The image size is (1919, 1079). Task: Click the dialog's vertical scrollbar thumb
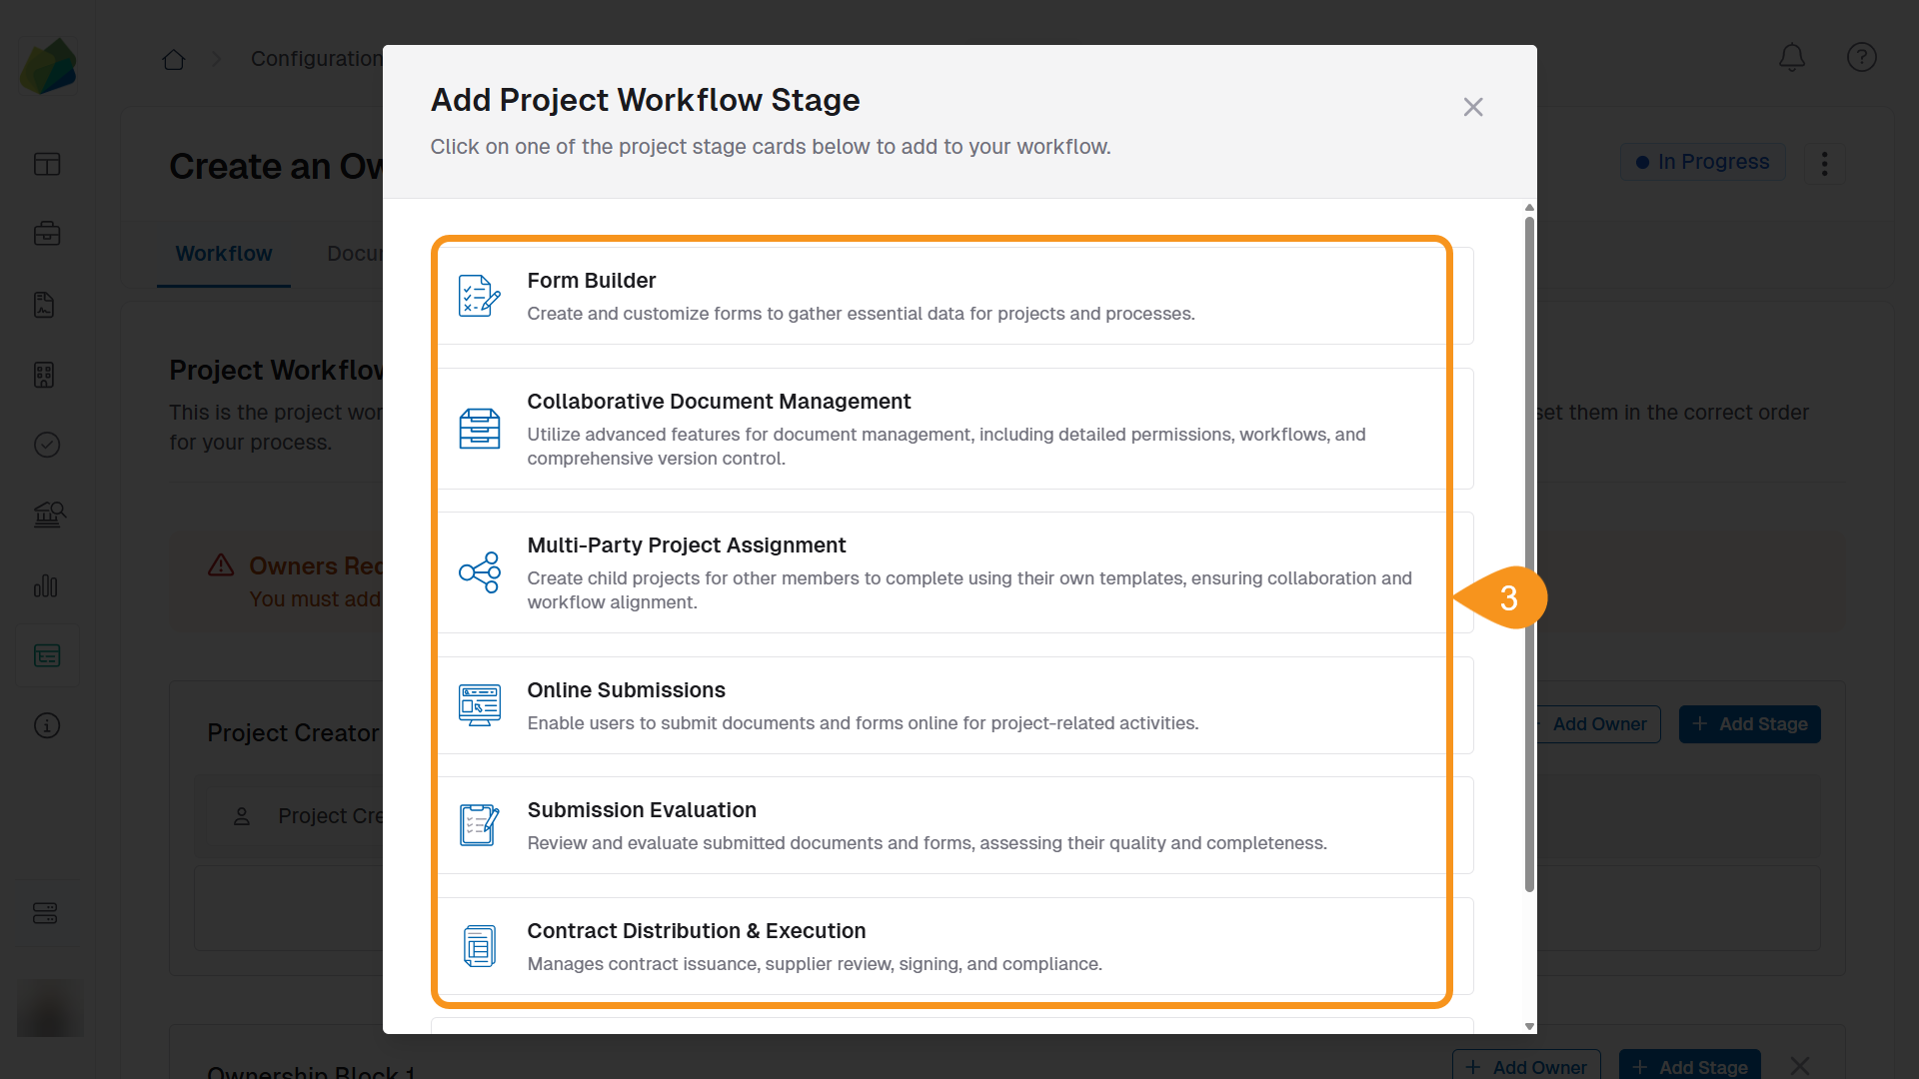[1529, 549]
